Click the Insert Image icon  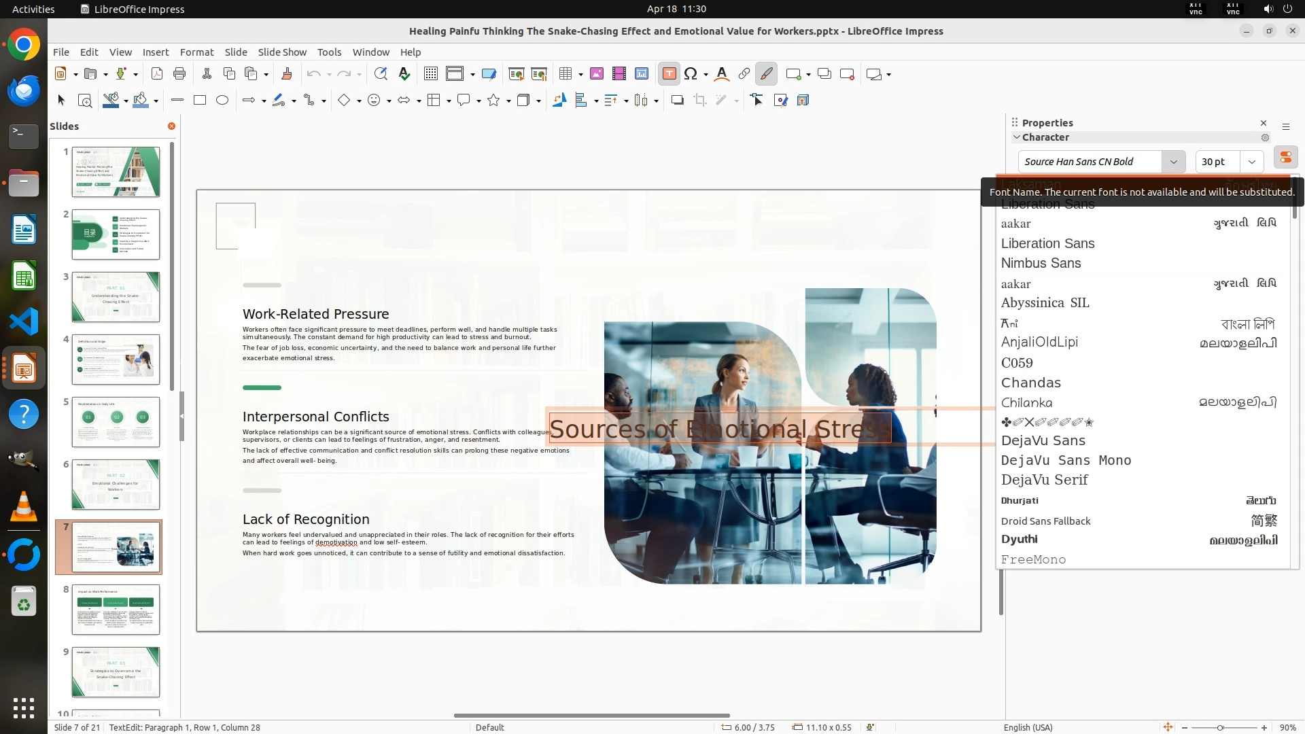pyautogui.click(x=597, y=74)
